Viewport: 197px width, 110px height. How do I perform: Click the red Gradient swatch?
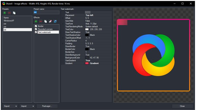coord(87,63)
